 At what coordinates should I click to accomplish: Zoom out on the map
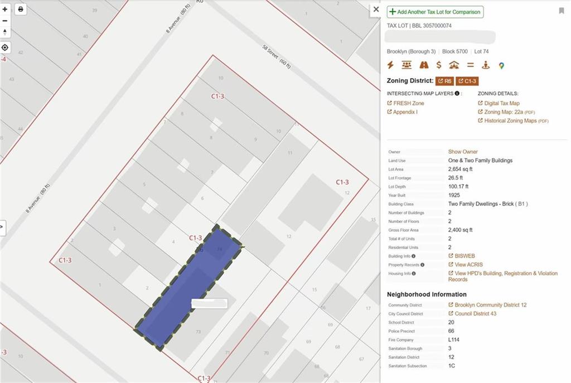coord(4,21)
